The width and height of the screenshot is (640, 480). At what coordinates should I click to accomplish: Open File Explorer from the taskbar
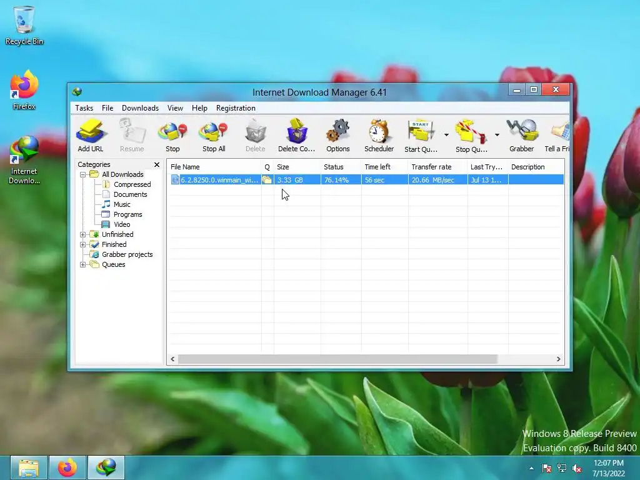(x=29, y=467)
